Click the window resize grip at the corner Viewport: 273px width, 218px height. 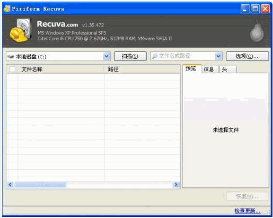tap(268, 212)
